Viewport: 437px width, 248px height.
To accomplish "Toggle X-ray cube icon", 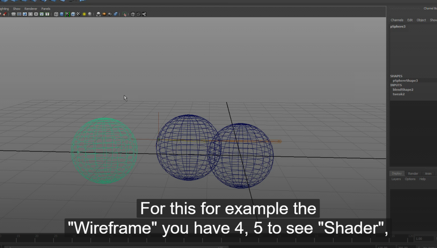I will tap(133, 14).
